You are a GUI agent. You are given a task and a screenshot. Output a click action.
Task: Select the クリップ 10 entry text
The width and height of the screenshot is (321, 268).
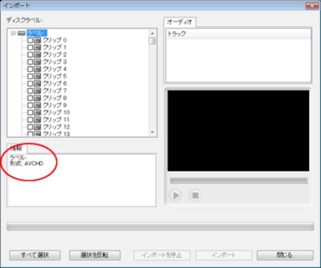click(x=56, y=113)
